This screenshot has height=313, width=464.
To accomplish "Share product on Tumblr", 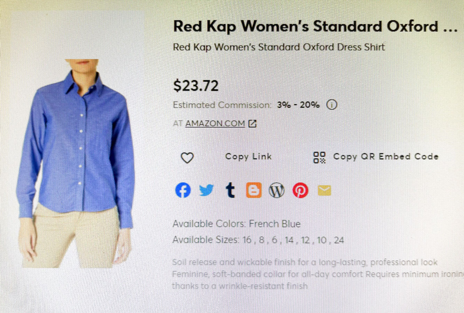I will (230, 190).
